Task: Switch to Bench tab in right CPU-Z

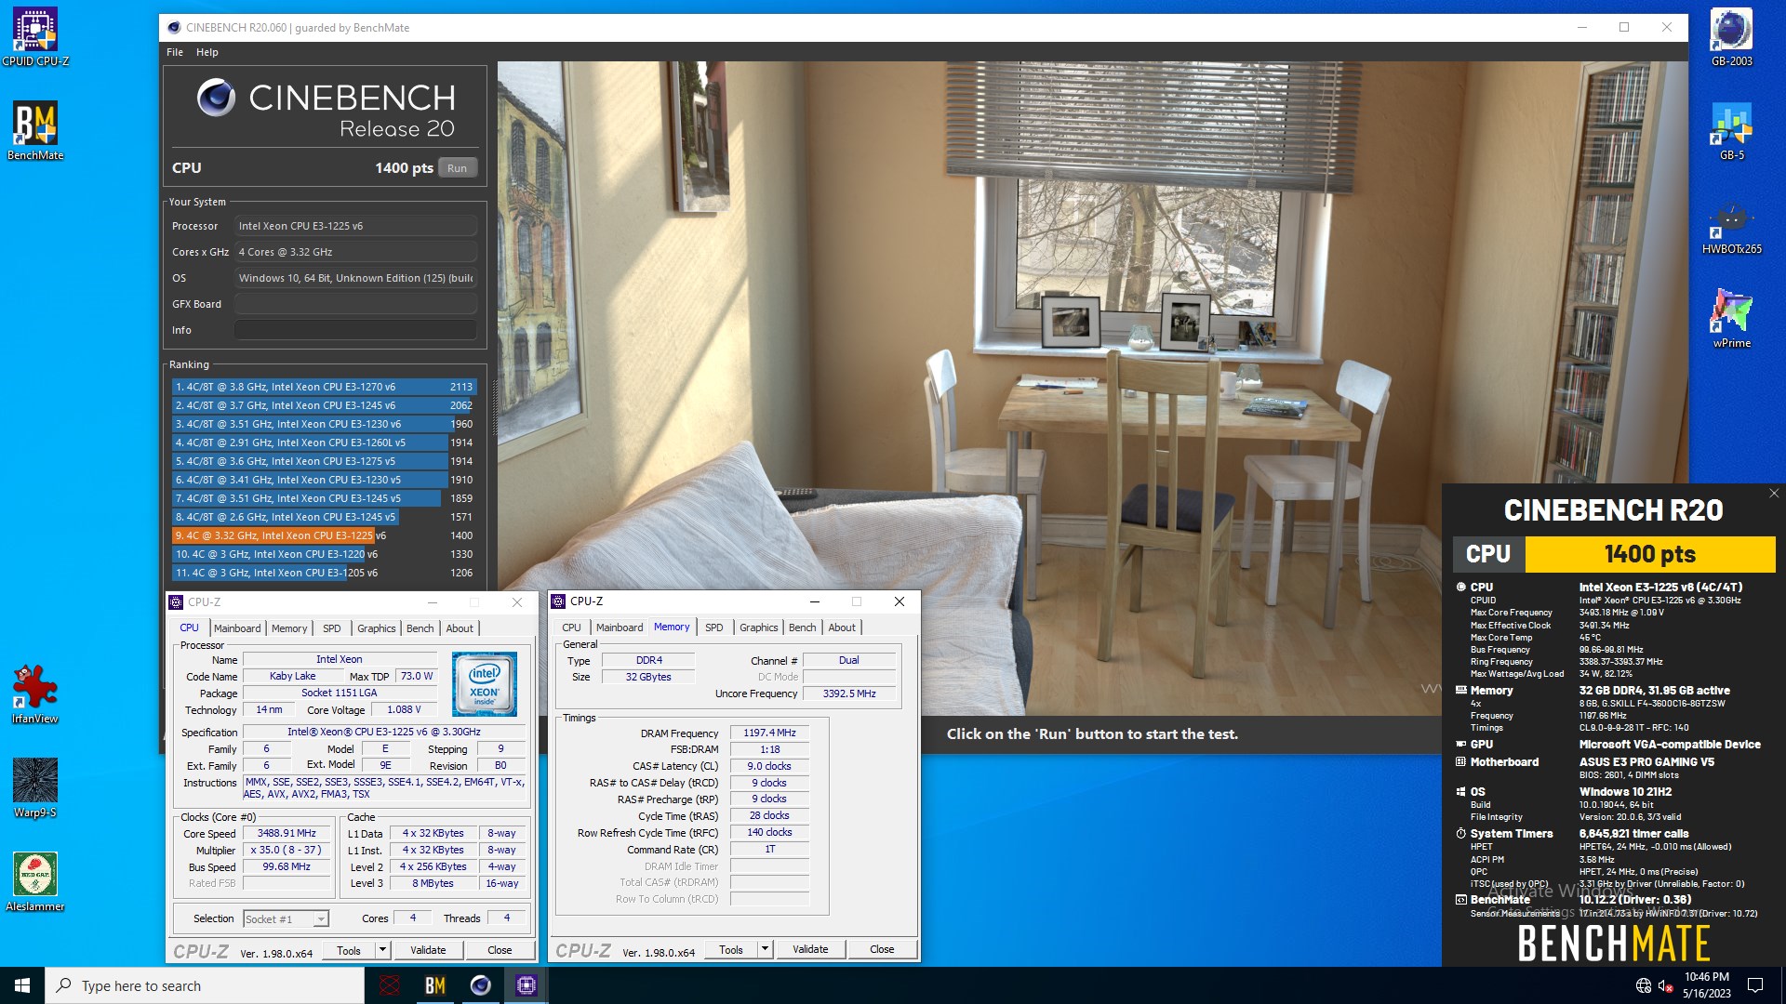Action: 803,627
